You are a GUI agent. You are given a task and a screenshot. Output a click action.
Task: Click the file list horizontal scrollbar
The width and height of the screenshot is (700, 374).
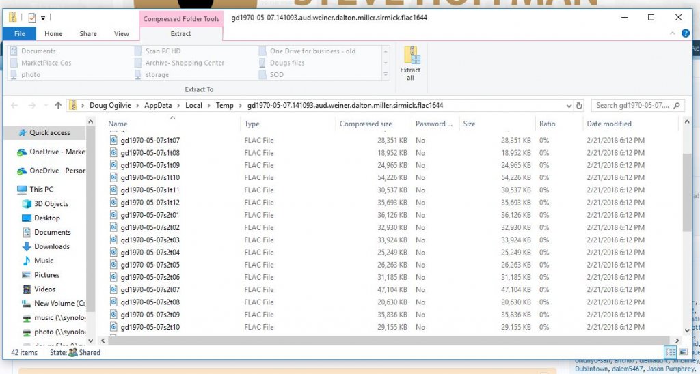point(388,341)
